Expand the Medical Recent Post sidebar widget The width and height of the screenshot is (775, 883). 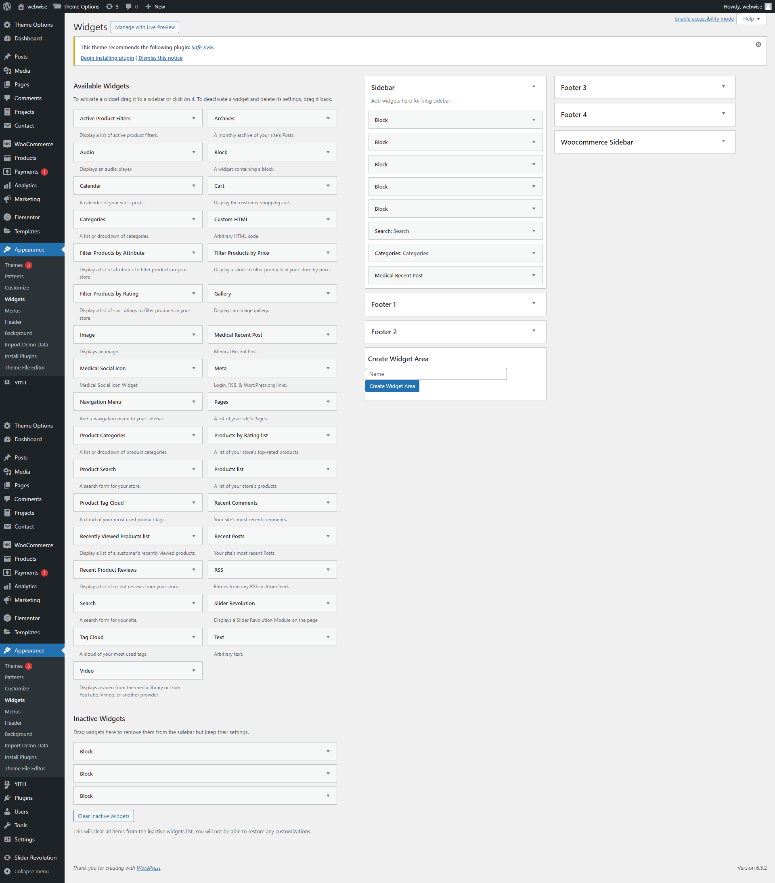point(534,275)
